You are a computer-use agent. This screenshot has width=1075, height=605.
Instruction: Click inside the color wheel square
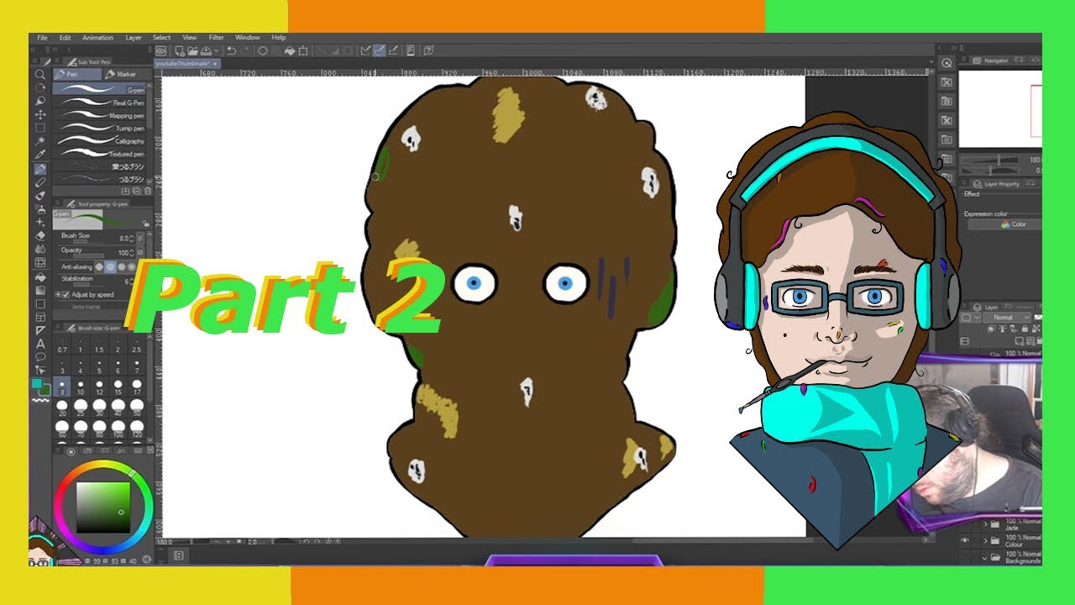pyautogui.click(x=103, y=506)
